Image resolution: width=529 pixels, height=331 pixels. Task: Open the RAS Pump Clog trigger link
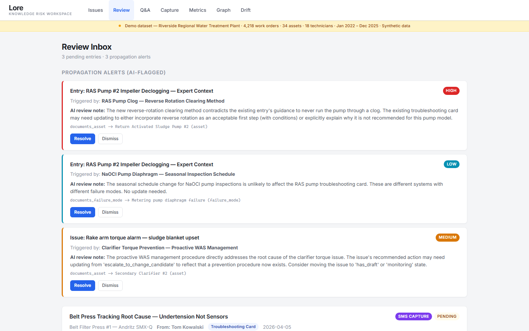[x=163, y=101]
